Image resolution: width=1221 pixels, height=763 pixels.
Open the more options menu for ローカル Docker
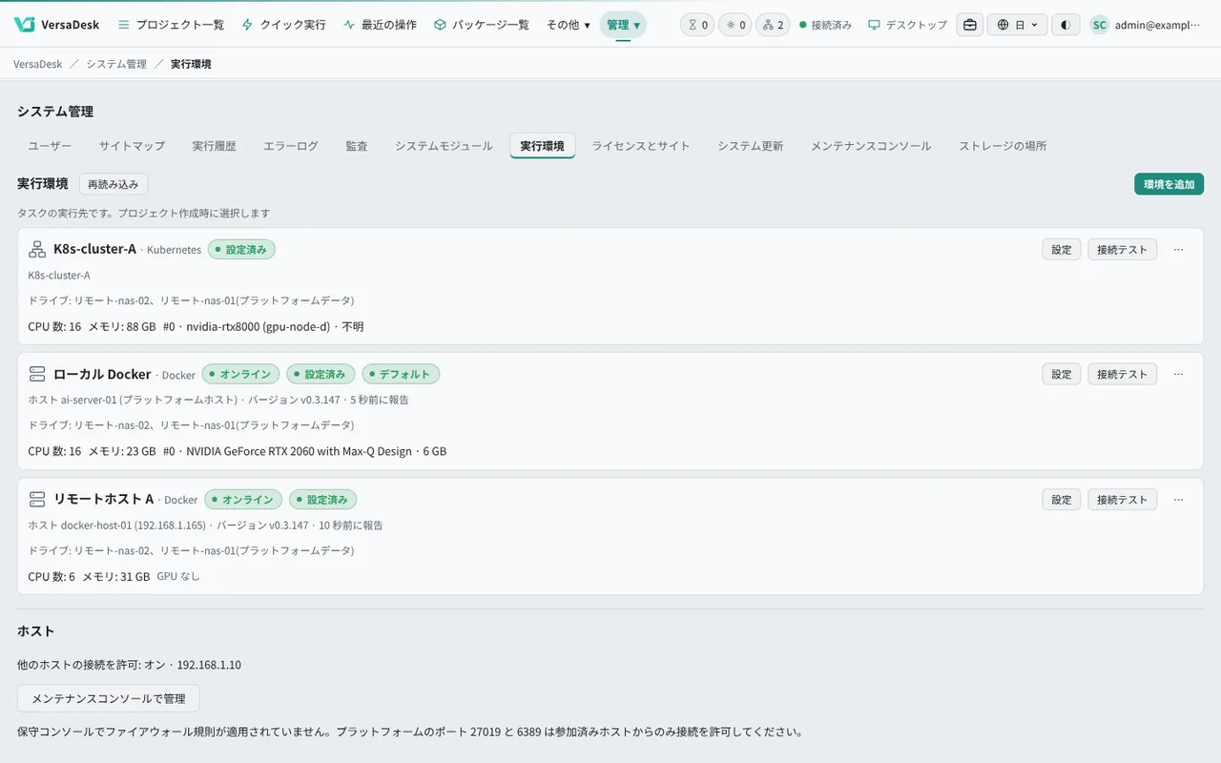(x=1178, y=374)
